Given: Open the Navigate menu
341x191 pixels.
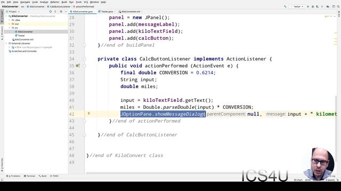Looking at the screenshot, I should pos(25,2).
